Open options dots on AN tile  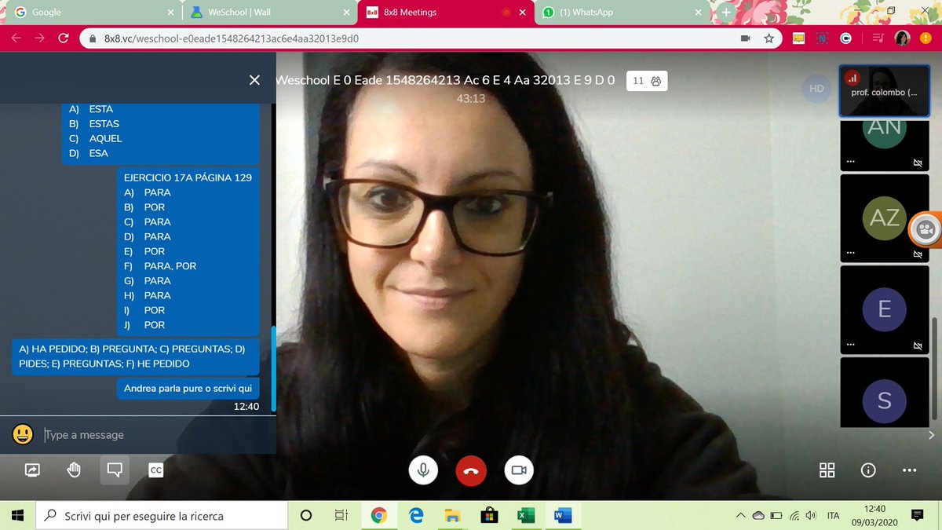pyautogui.click(x=851, y=163)
